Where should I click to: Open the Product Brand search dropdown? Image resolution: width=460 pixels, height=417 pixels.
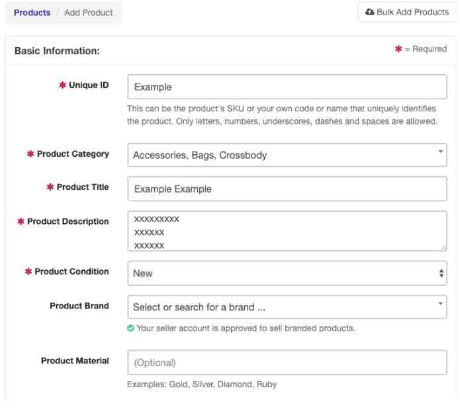[287, 307]
